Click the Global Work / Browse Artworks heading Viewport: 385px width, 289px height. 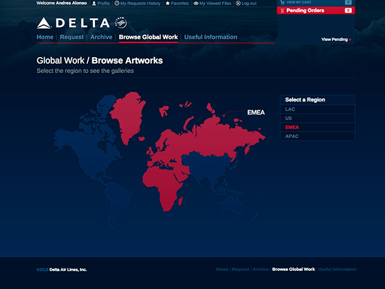click(99, 60)
